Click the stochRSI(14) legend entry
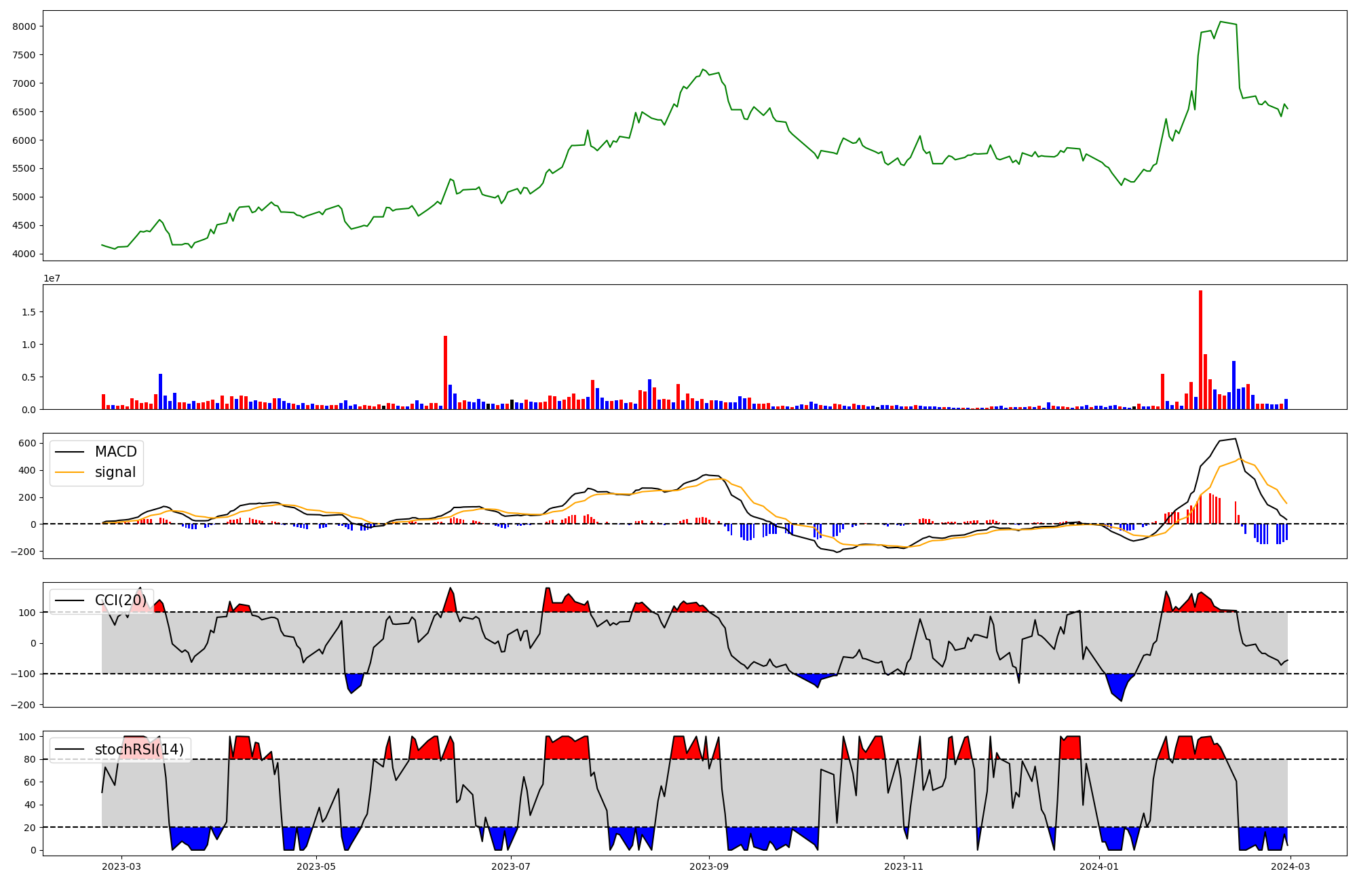This screenshot has width=1357, height=882. pyautogui.click(x=139, y=750)
